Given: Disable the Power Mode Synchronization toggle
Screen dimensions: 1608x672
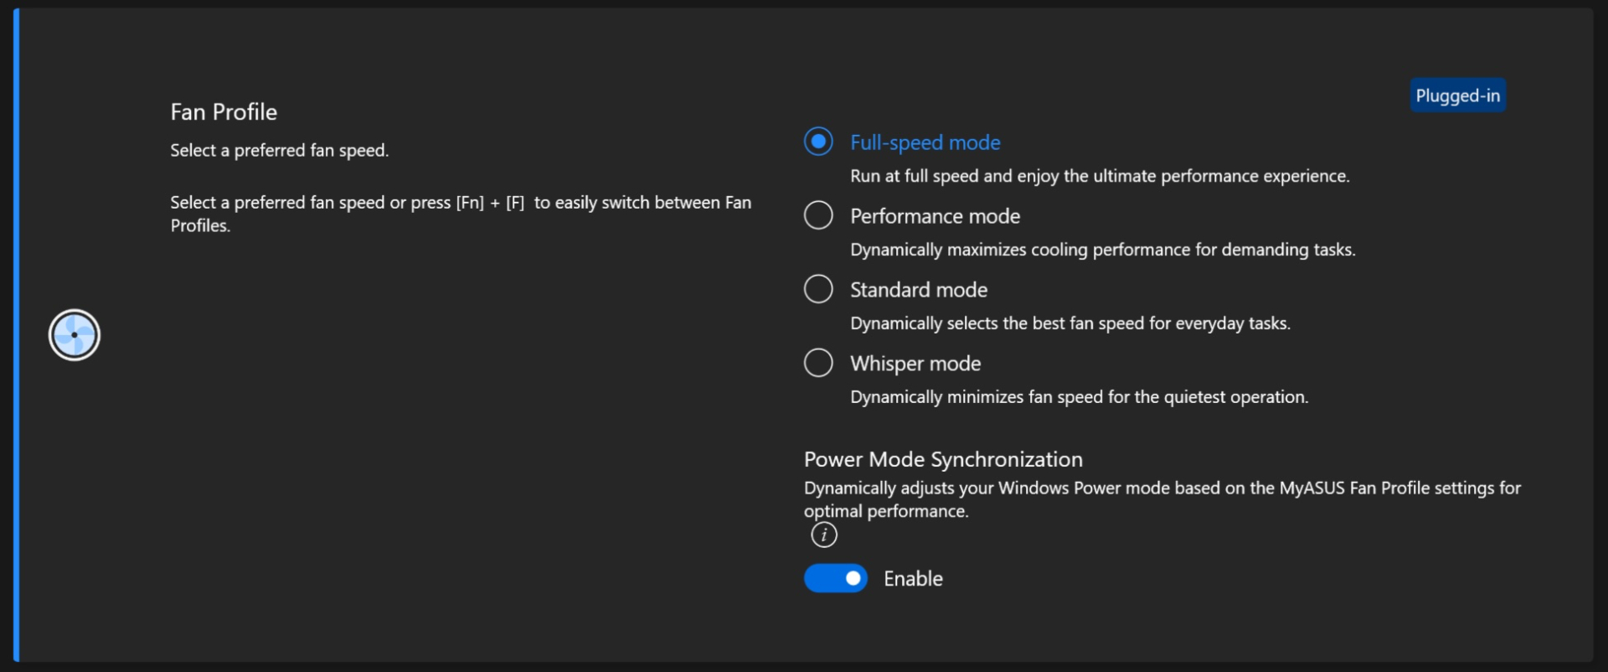Looking at the screenshot, I should tap(836, 578).
